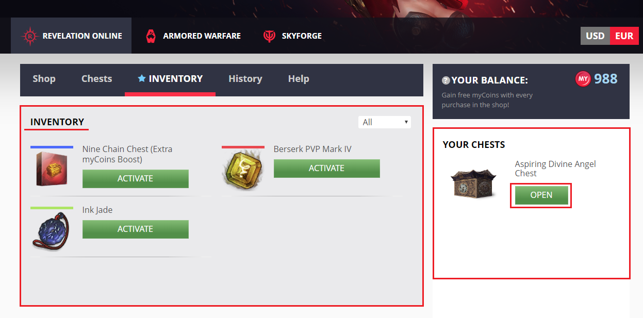The image size is (643, 318).
Task: Click the Skyforge trident logo icon
Action: point(269,36)
